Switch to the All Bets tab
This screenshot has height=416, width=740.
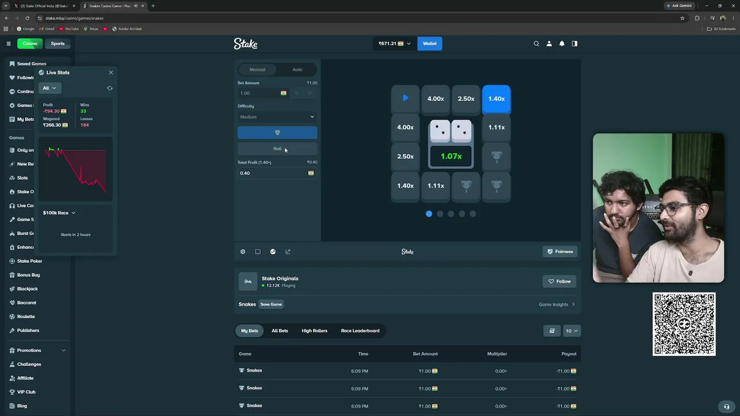click(280, 330)
